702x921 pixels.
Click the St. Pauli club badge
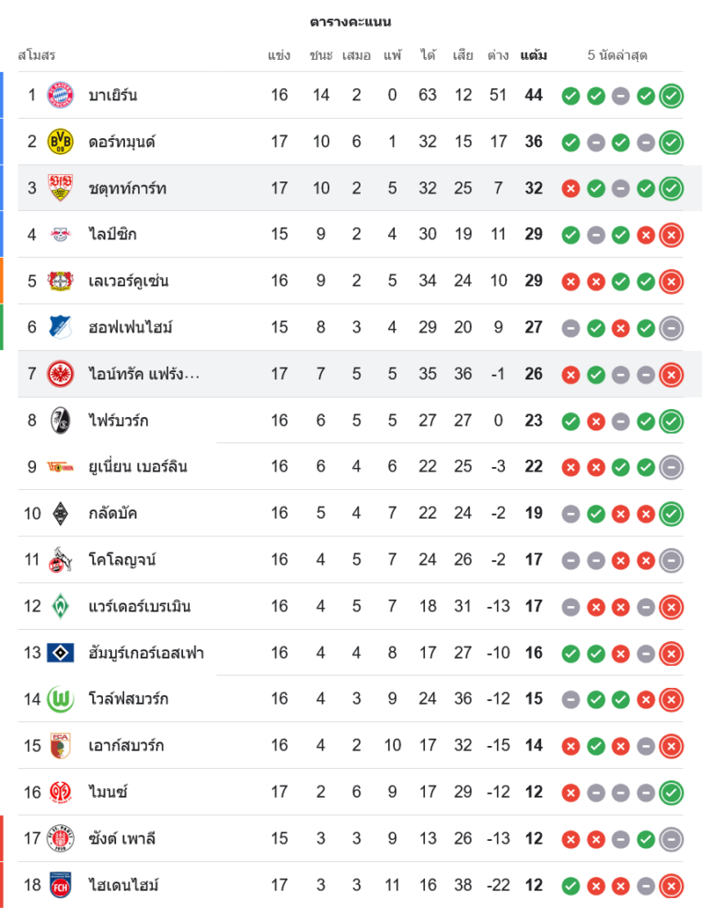[60, 838]
